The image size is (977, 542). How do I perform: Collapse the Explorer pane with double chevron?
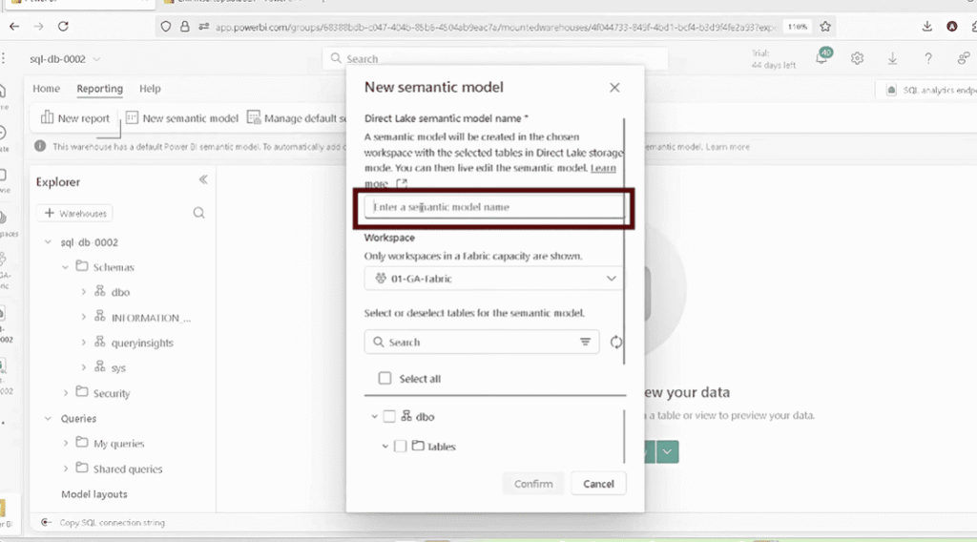pyautogui.click(x=203, y=179)
